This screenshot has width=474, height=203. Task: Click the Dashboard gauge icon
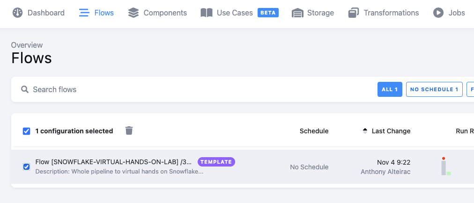17,13
